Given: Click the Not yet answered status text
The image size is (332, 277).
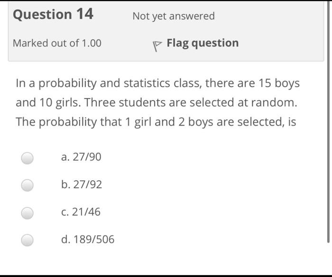Looking at the screenshot, I should 174,16.
